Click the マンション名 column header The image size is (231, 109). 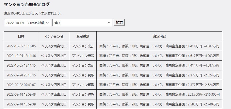(54, 36)
